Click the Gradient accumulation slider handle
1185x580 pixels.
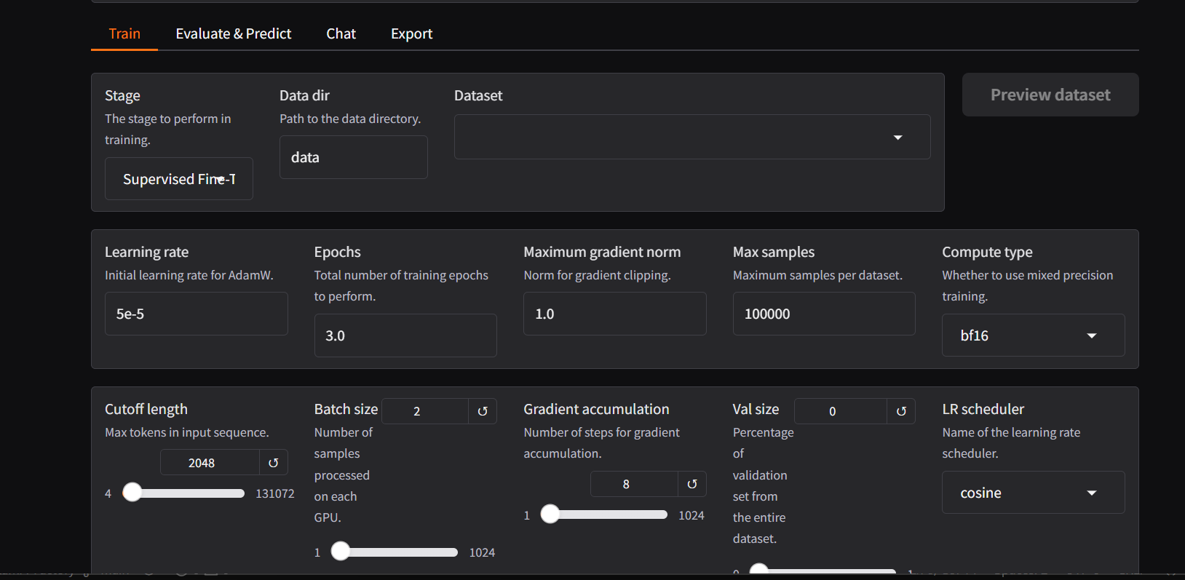point(550,515)
